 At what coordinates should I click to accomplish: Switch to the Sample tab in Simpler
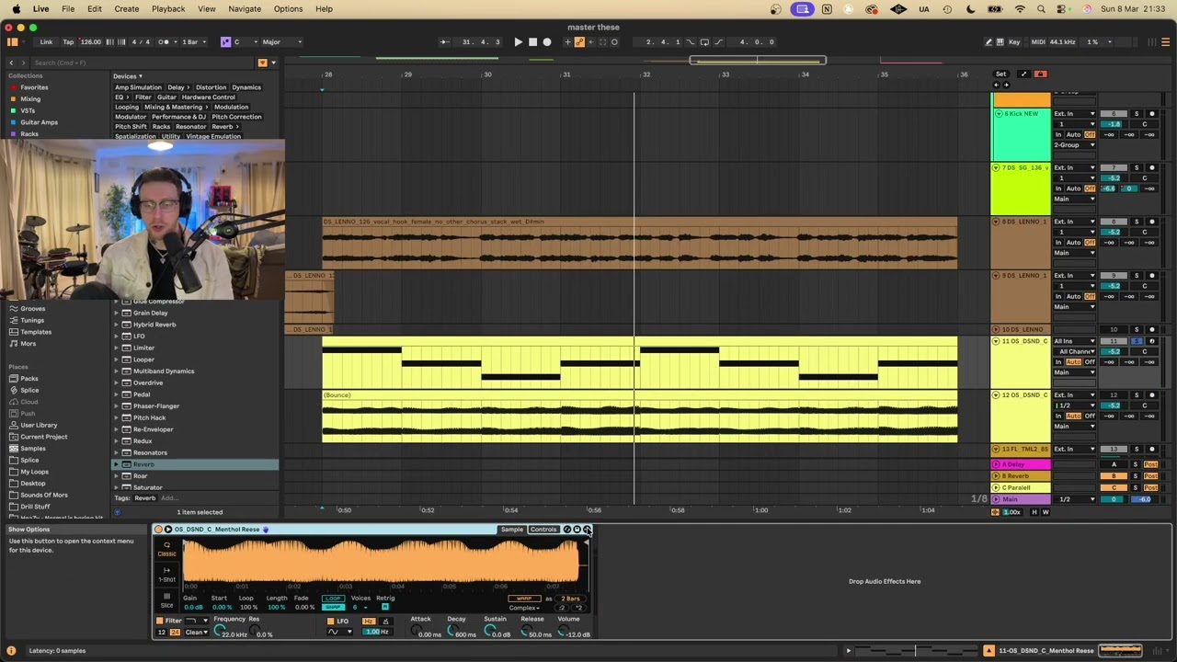pyautogui.click(x=512, y=530)
